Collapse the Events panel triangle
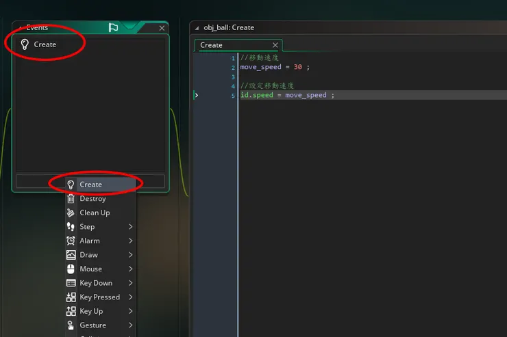 tap(19, 28)
